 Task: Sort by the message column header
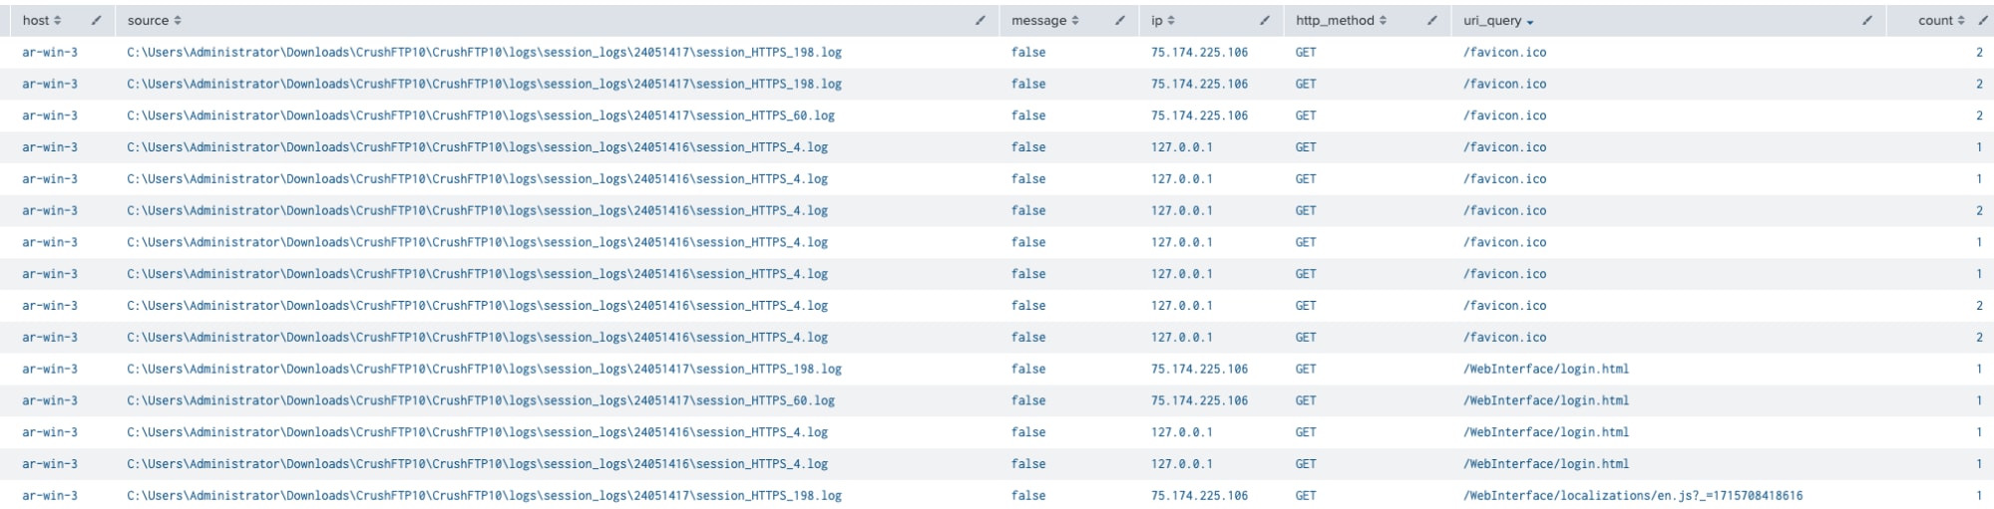1044,21
